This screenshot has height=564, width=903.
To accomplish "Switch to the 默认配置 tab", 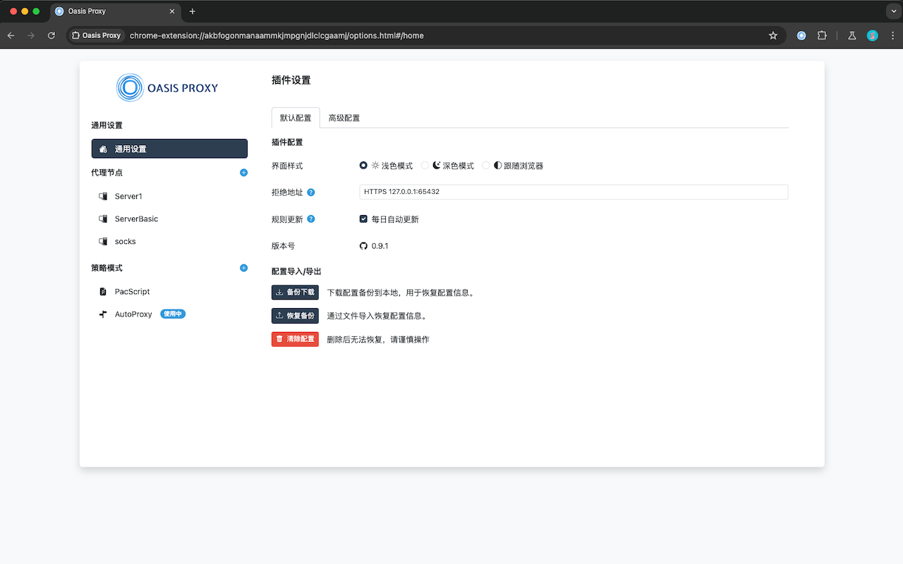I will pyautogui.click(x=295, y=117).
